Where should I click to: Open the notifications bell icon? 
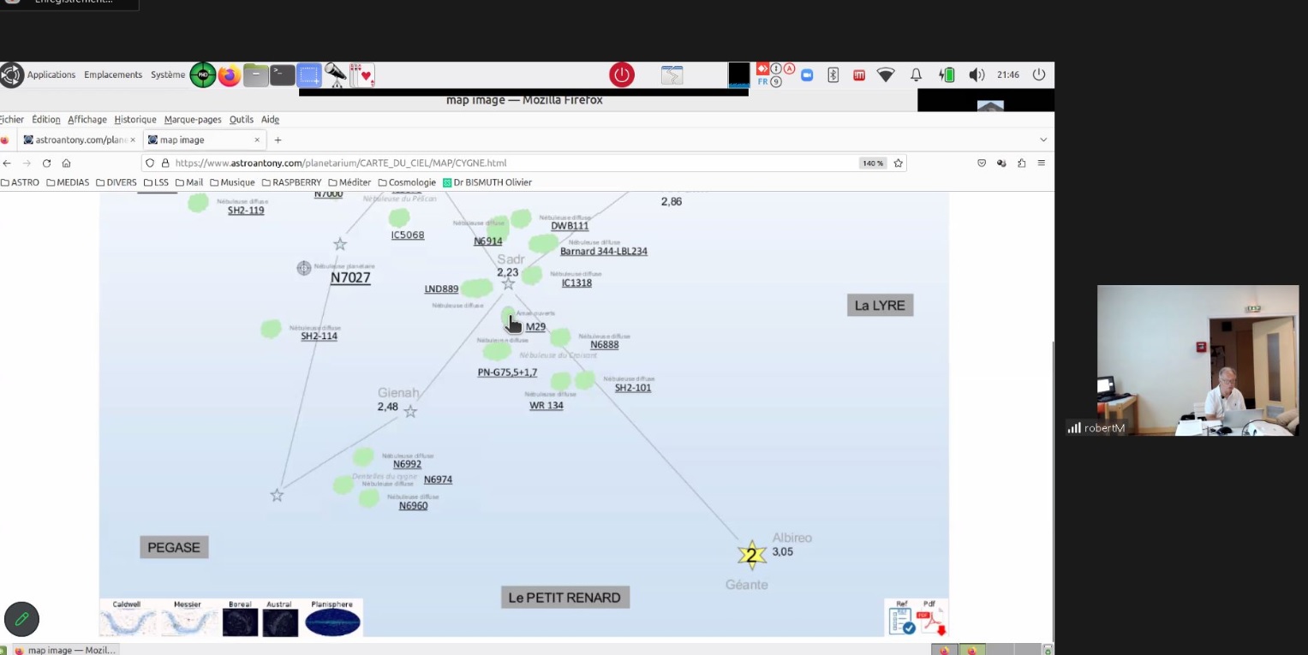point(916,75)
